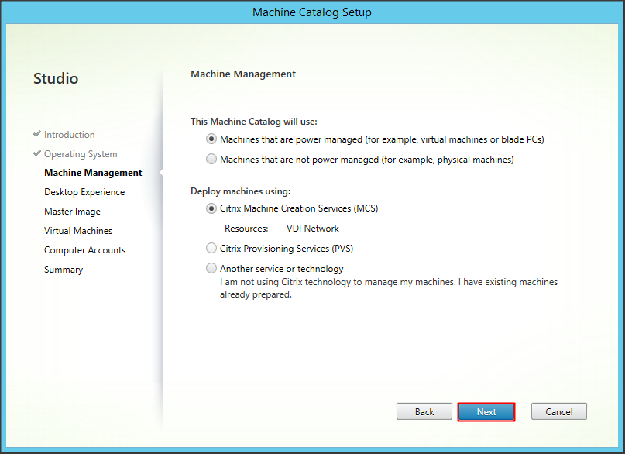Image resolution: width=625 pixels, height=454 pixels.
Task: Select Citrix Machine Creation Services (MCS)
Action: click(x=211, y=208)
